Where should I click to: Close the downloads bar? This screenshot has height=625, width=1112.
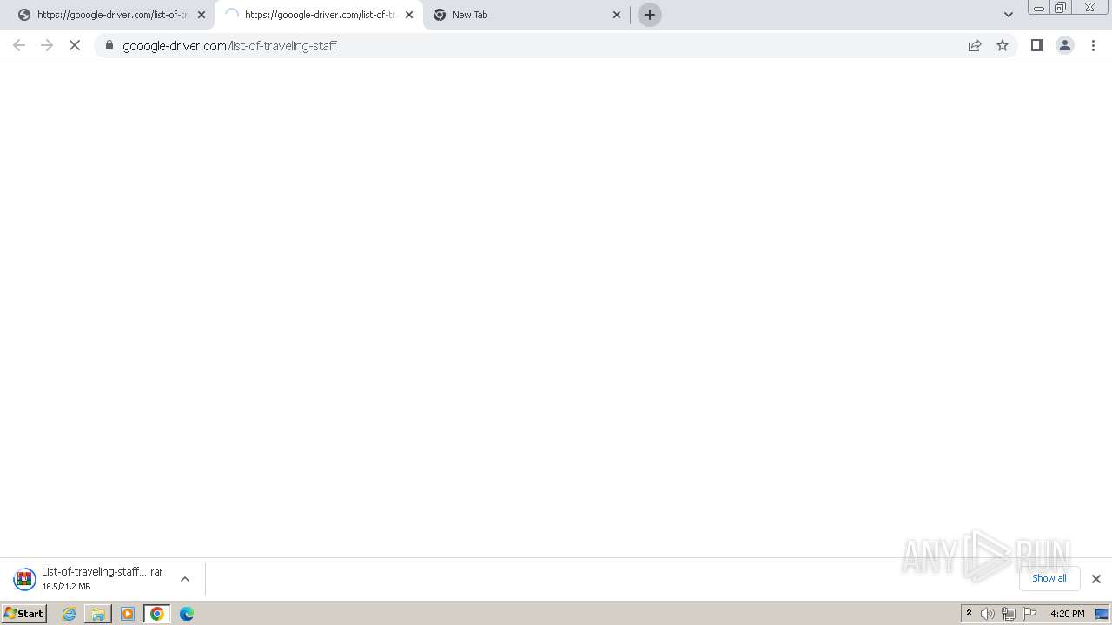1096,579
